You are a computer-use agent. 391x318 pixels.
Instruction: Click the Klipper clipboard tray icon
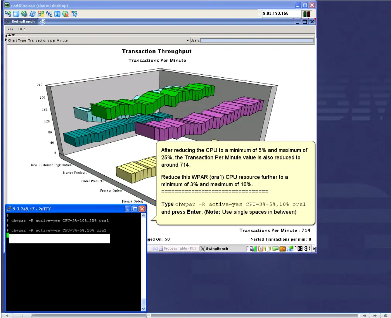click(261, 248)
